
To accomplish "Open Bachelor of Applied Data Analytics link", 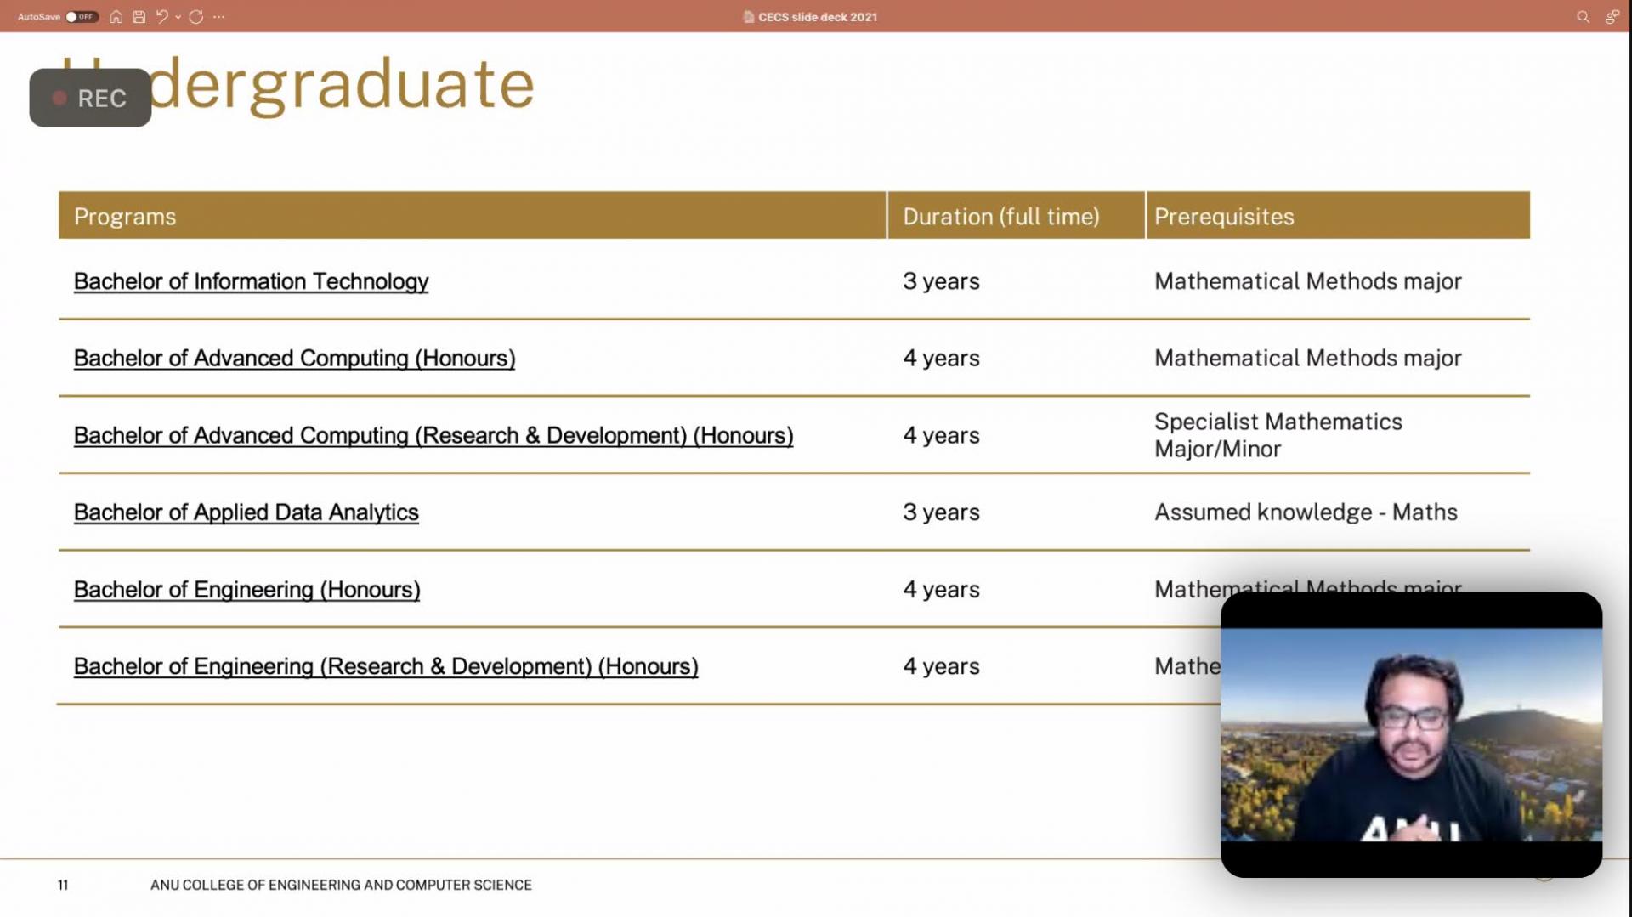I will click(246, 512).
